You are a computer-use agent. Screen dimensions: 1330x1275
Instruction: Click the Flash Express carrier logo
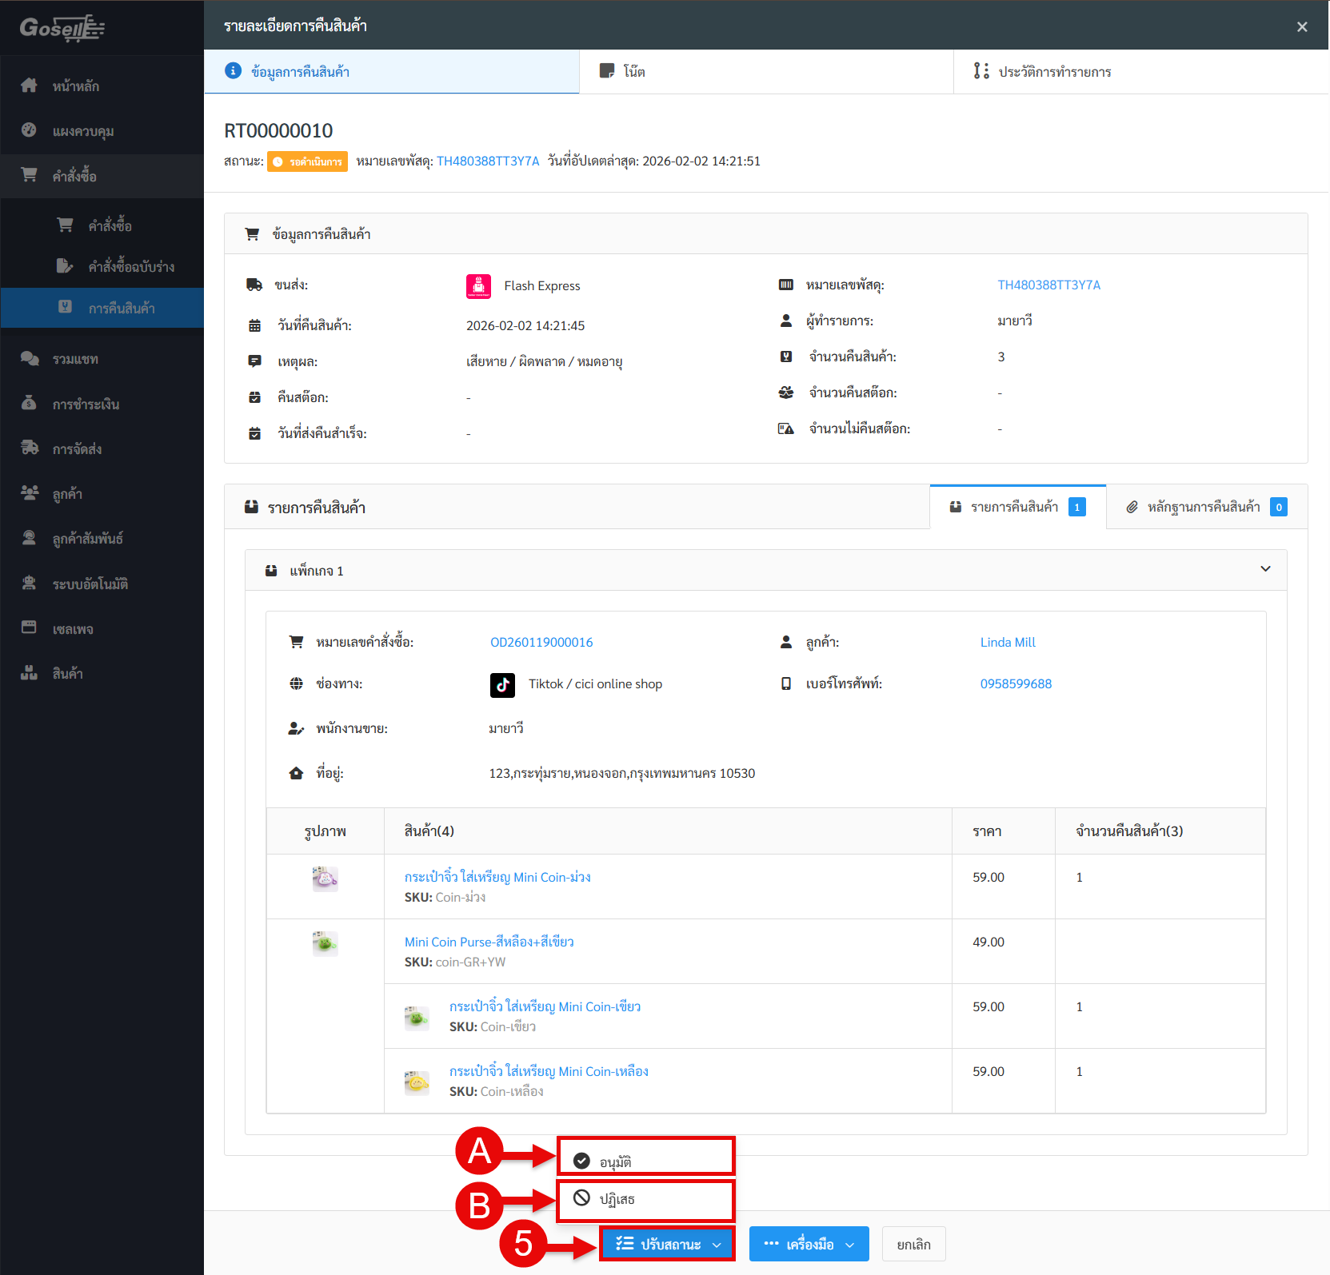pyautogui.click(x=478, y=286)
